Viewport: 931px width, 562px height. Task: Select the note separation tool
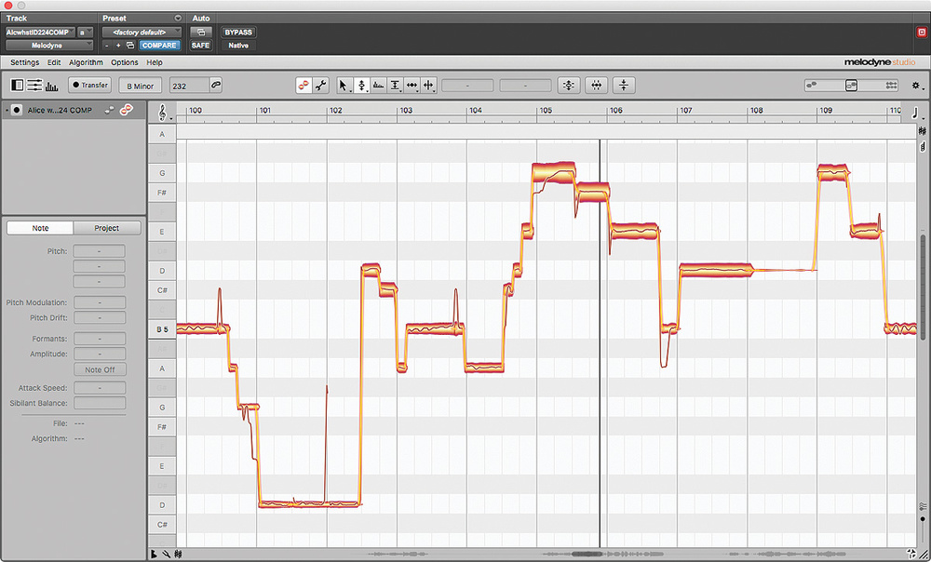click(428, 86)
